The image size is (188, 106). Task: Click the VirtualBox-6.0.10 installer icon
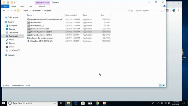point(28,41)
